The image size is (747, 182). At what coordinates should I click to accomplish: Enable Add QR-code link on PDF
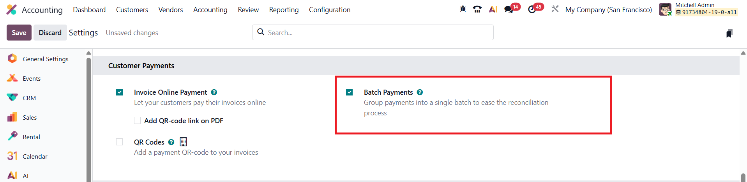(x=138, y=121)
